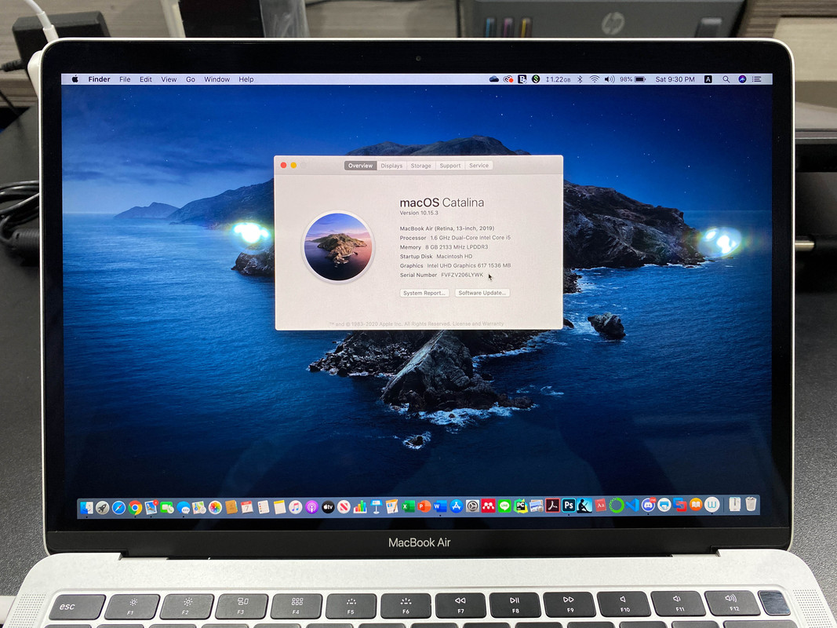
Task: Open the View menu
Action: [169, 79]
